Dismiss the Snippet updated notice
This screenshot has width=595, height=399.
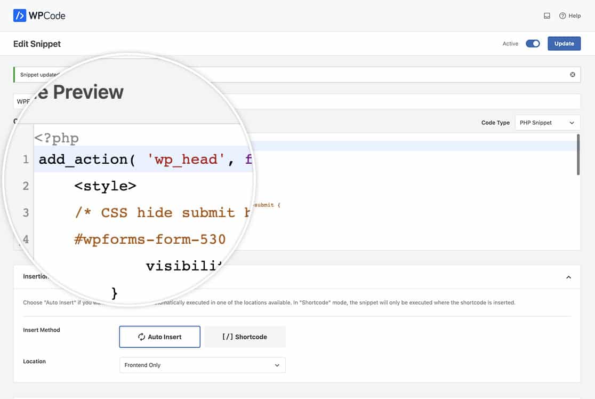click(572, 74)
